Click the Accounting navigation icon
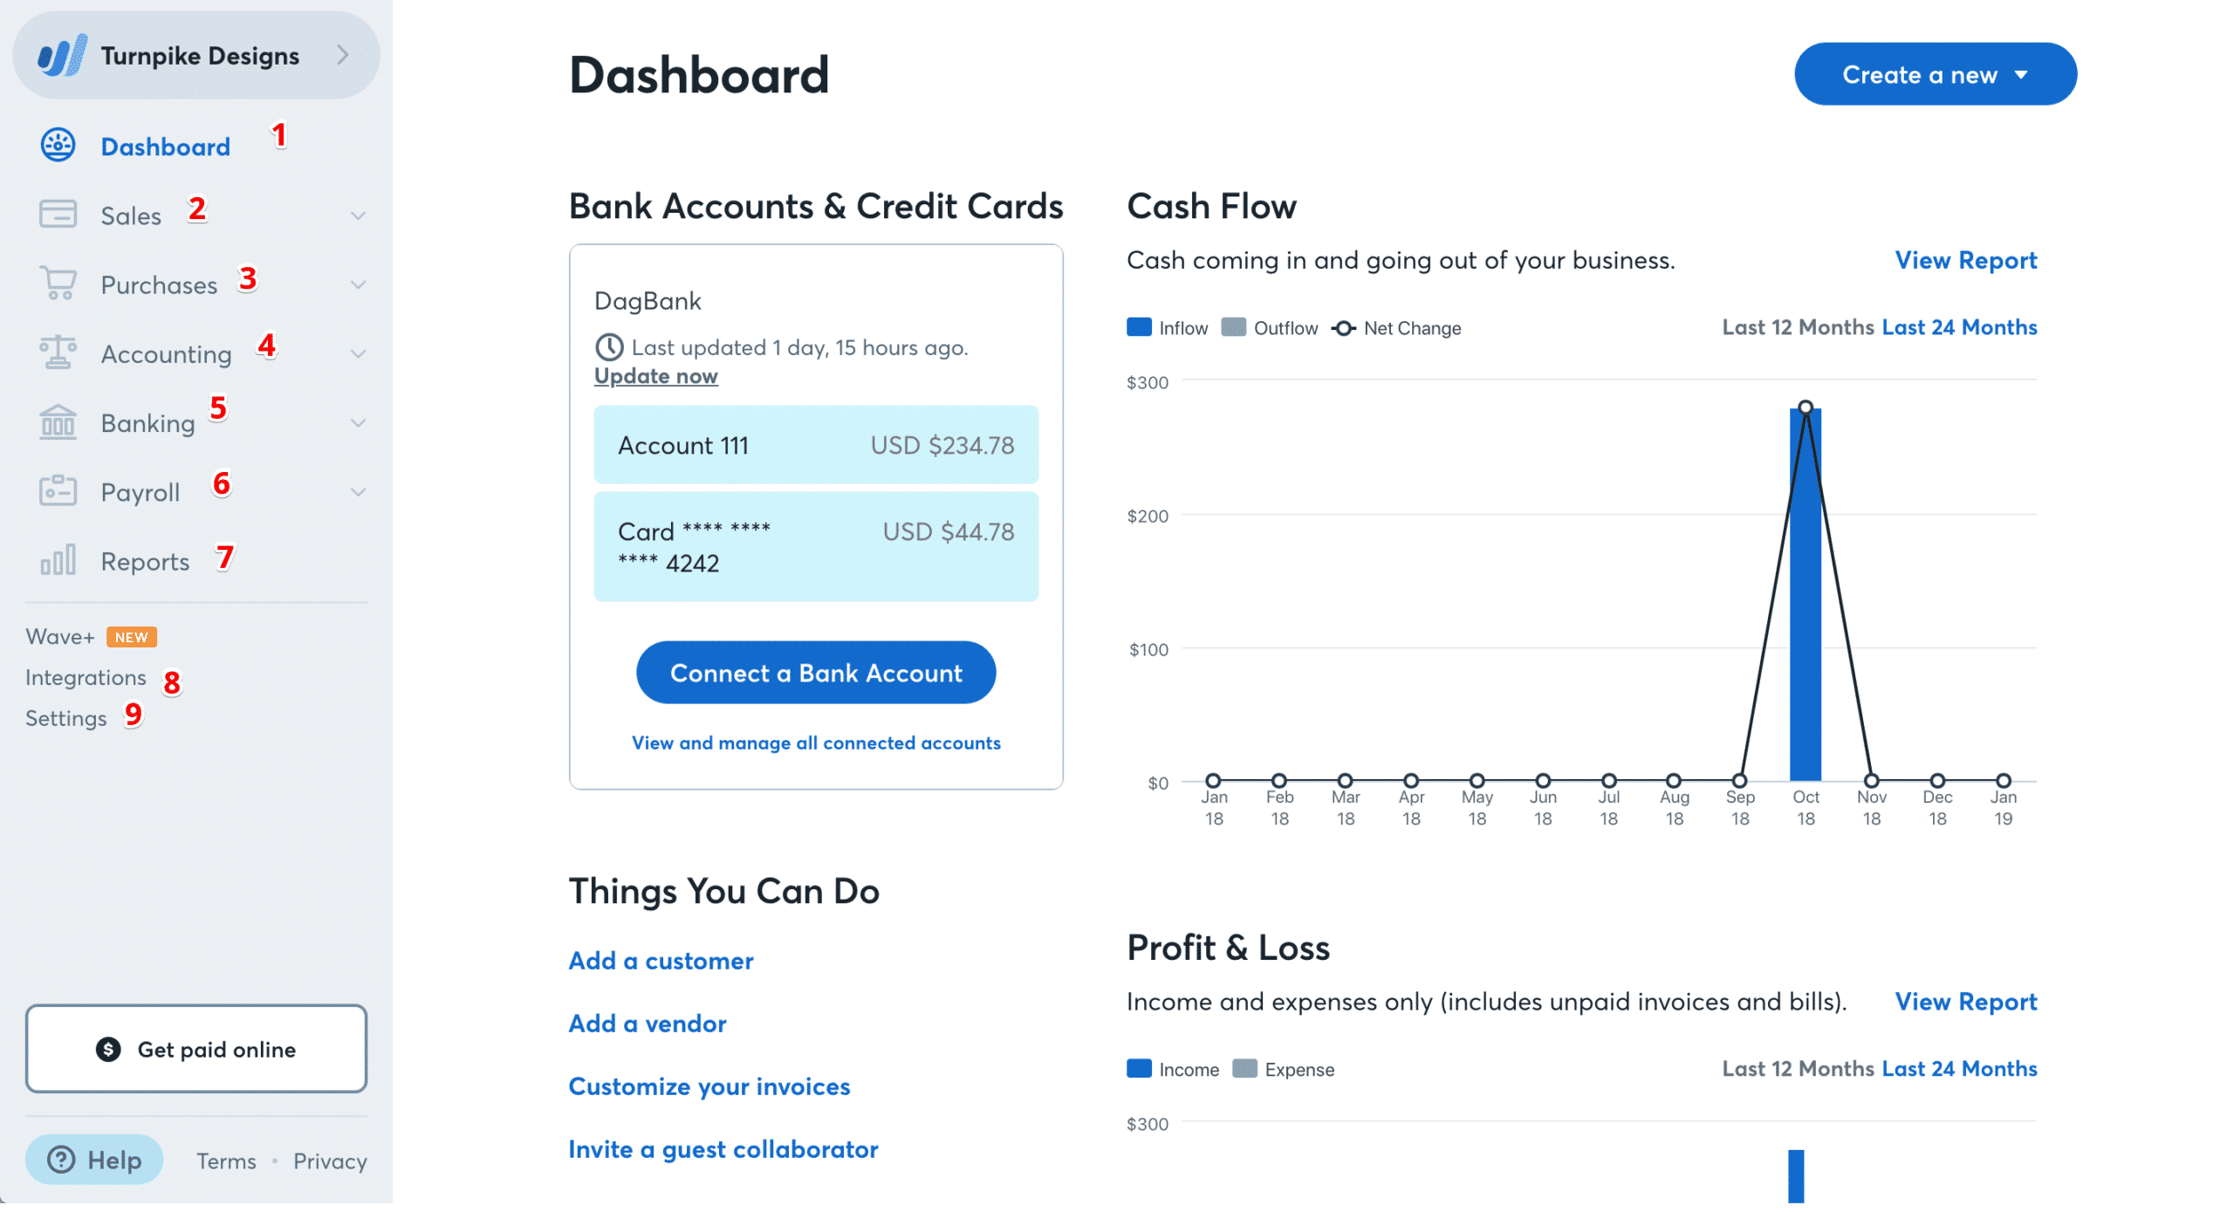 pyautogui.click(x=55, y=353)
